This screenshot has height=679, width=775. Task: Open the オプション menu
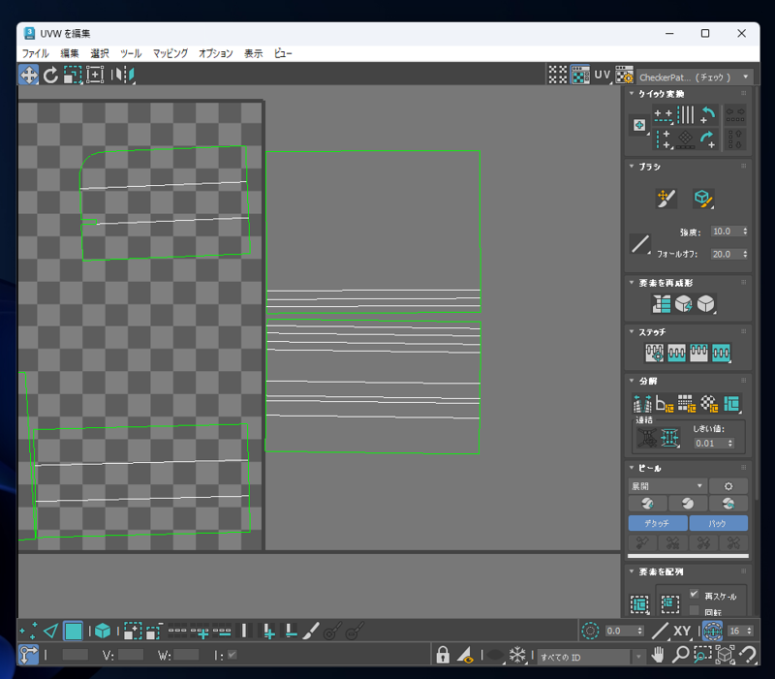pyautogui.click(x=216, y=53)
